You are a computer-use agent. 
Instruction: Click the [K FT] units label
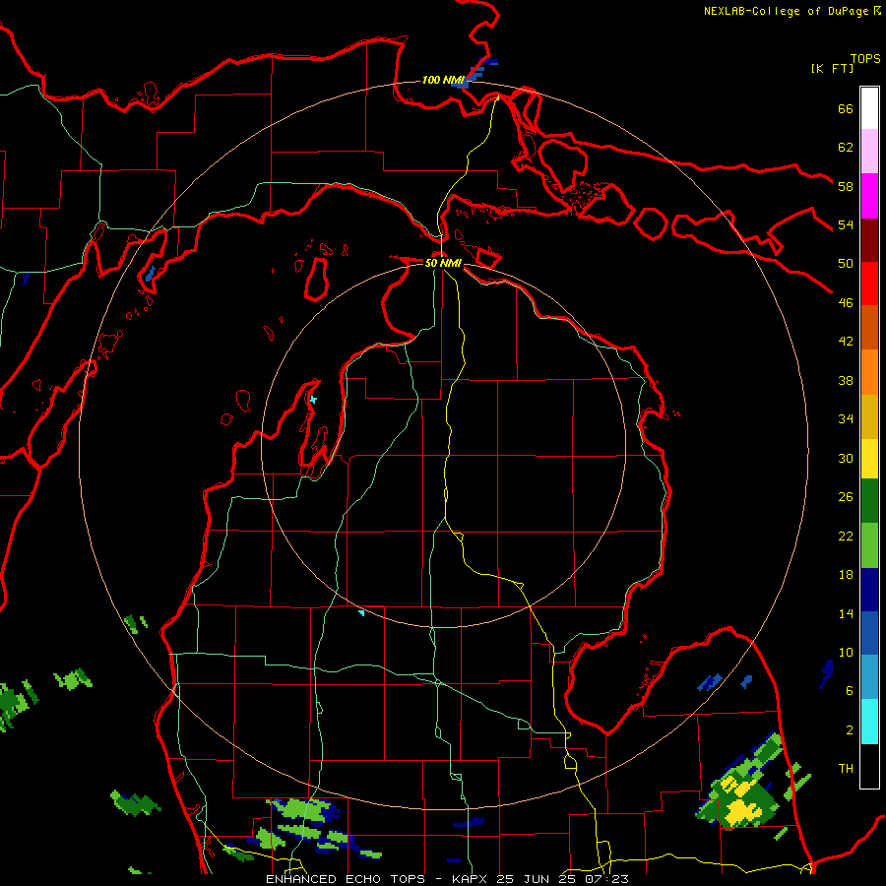832,68
